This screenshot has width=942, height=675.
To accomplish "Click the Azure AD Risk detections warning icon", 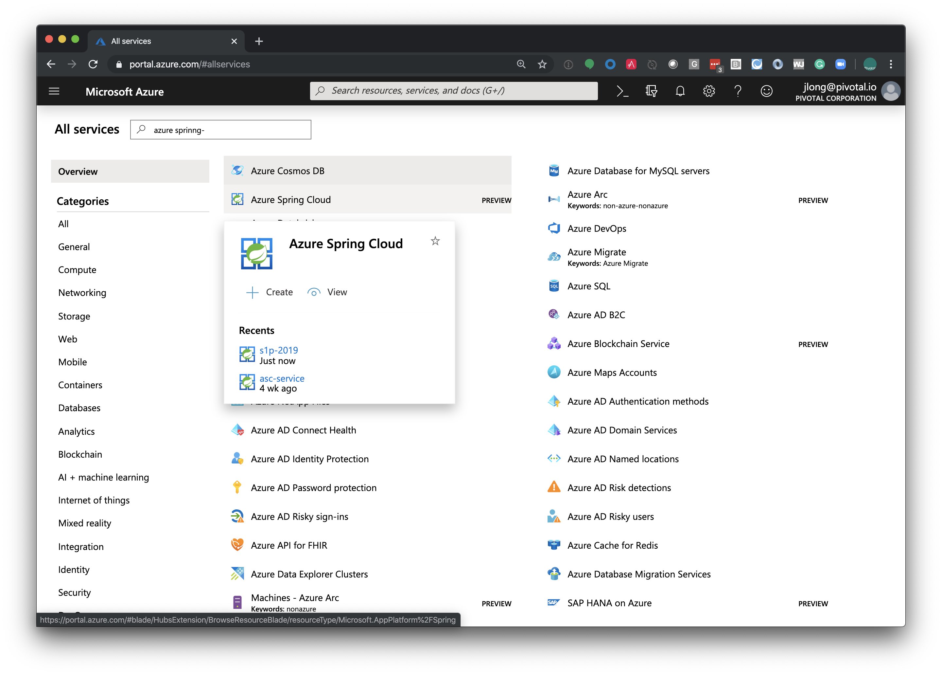I will pos(554,487).
